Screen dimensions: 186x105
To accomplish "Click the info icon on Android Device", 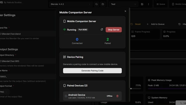I will click(66, 96).
